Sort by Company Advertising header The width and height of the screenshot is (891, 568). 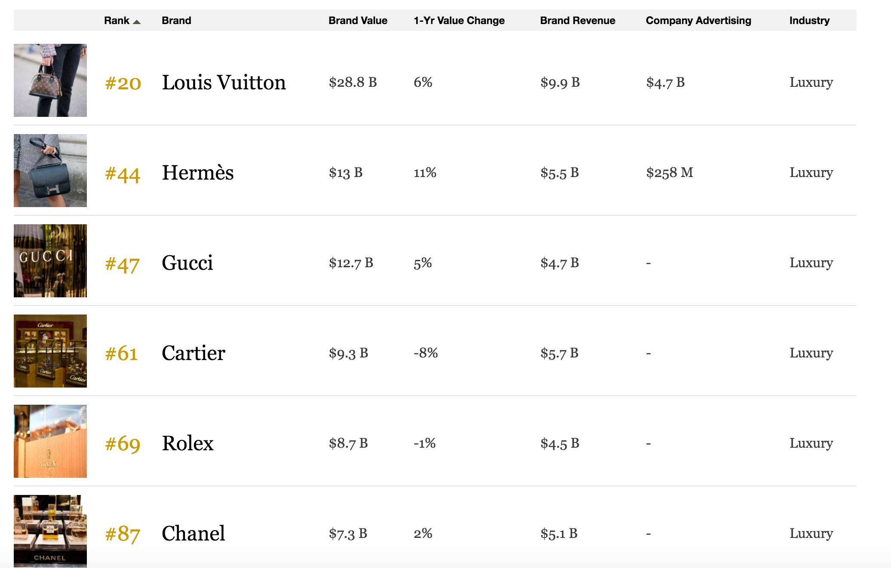pos(698,21)
